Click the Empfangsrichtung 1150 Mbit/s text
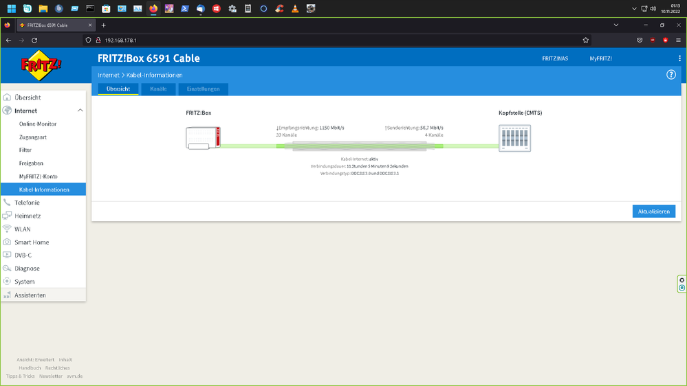The width and height of the screenshot is (687, 386). (310, 128)
